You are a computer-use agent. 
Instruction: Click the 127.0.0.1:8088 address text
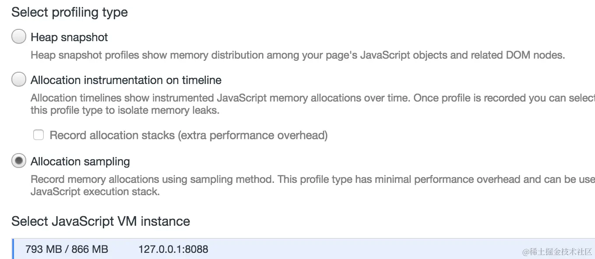(173, 249)
